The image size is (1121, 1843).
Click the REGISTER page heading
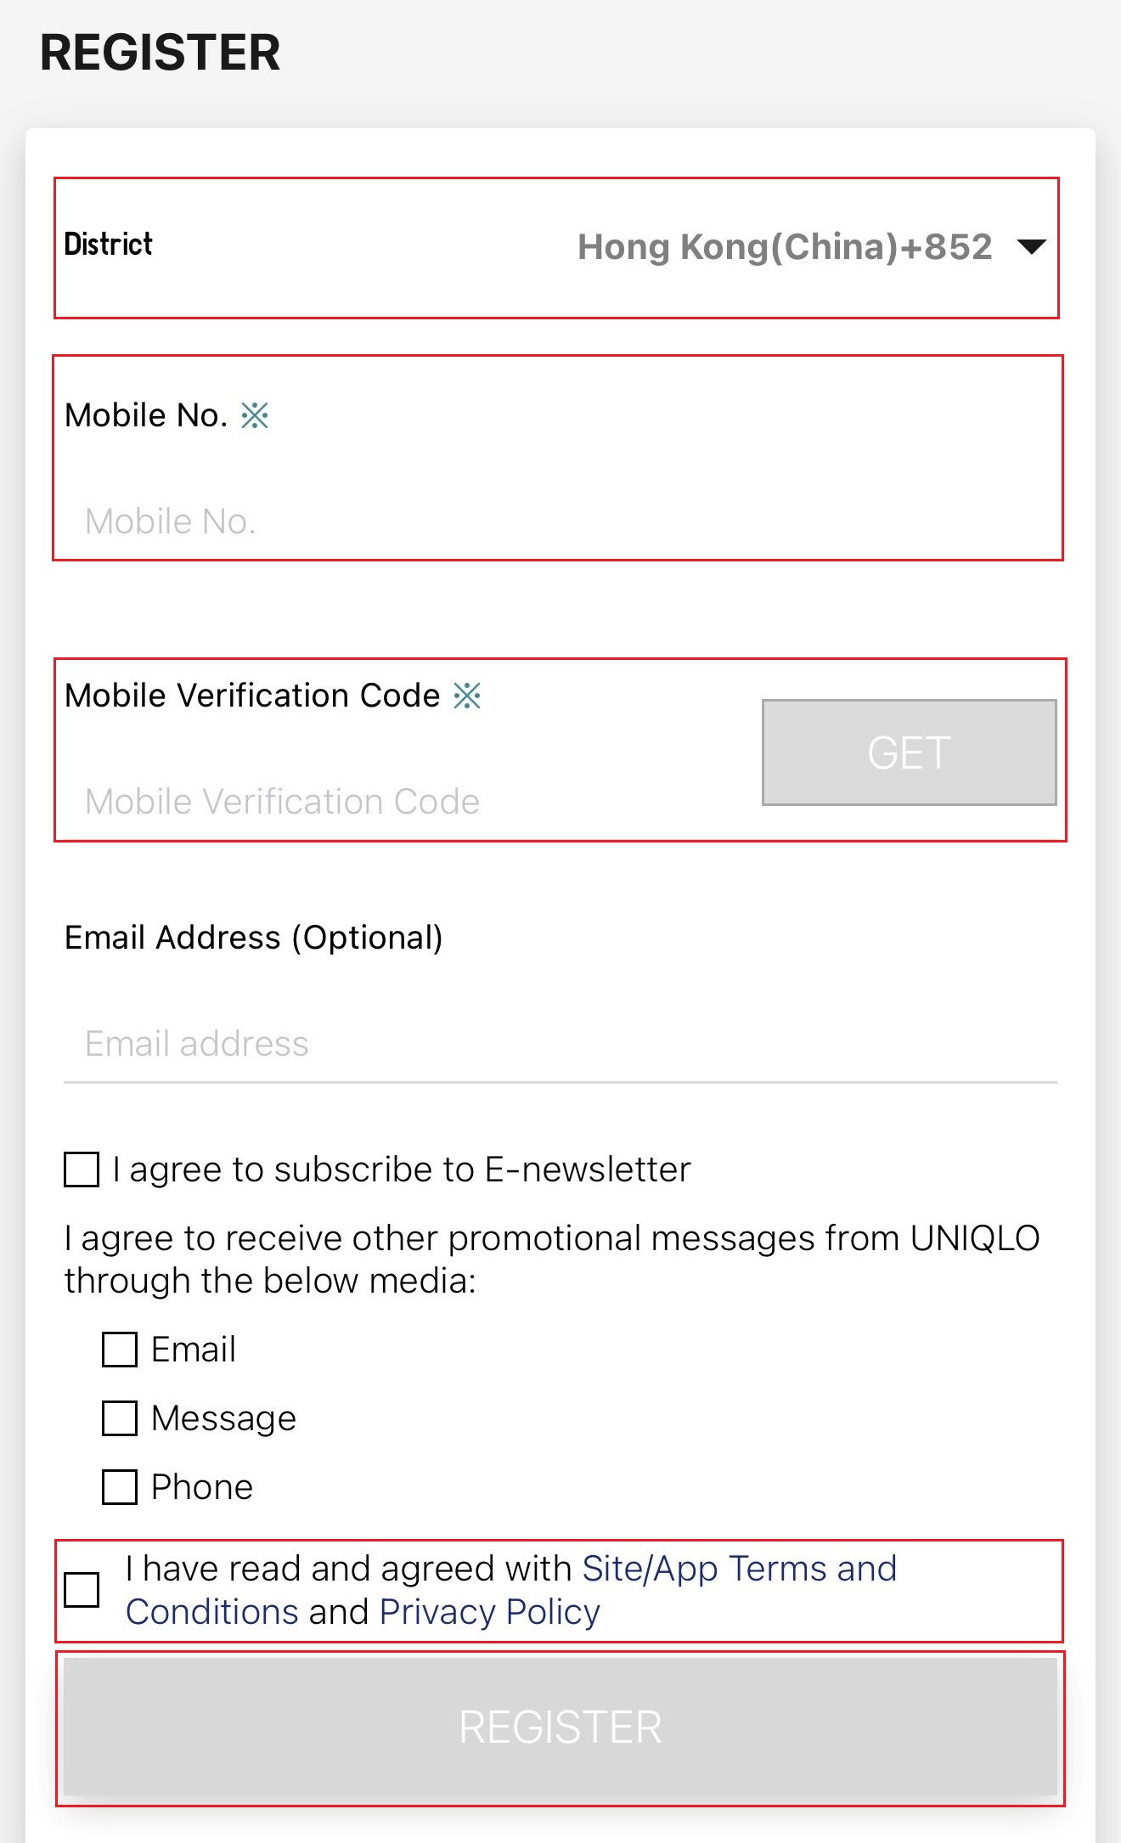160,53
